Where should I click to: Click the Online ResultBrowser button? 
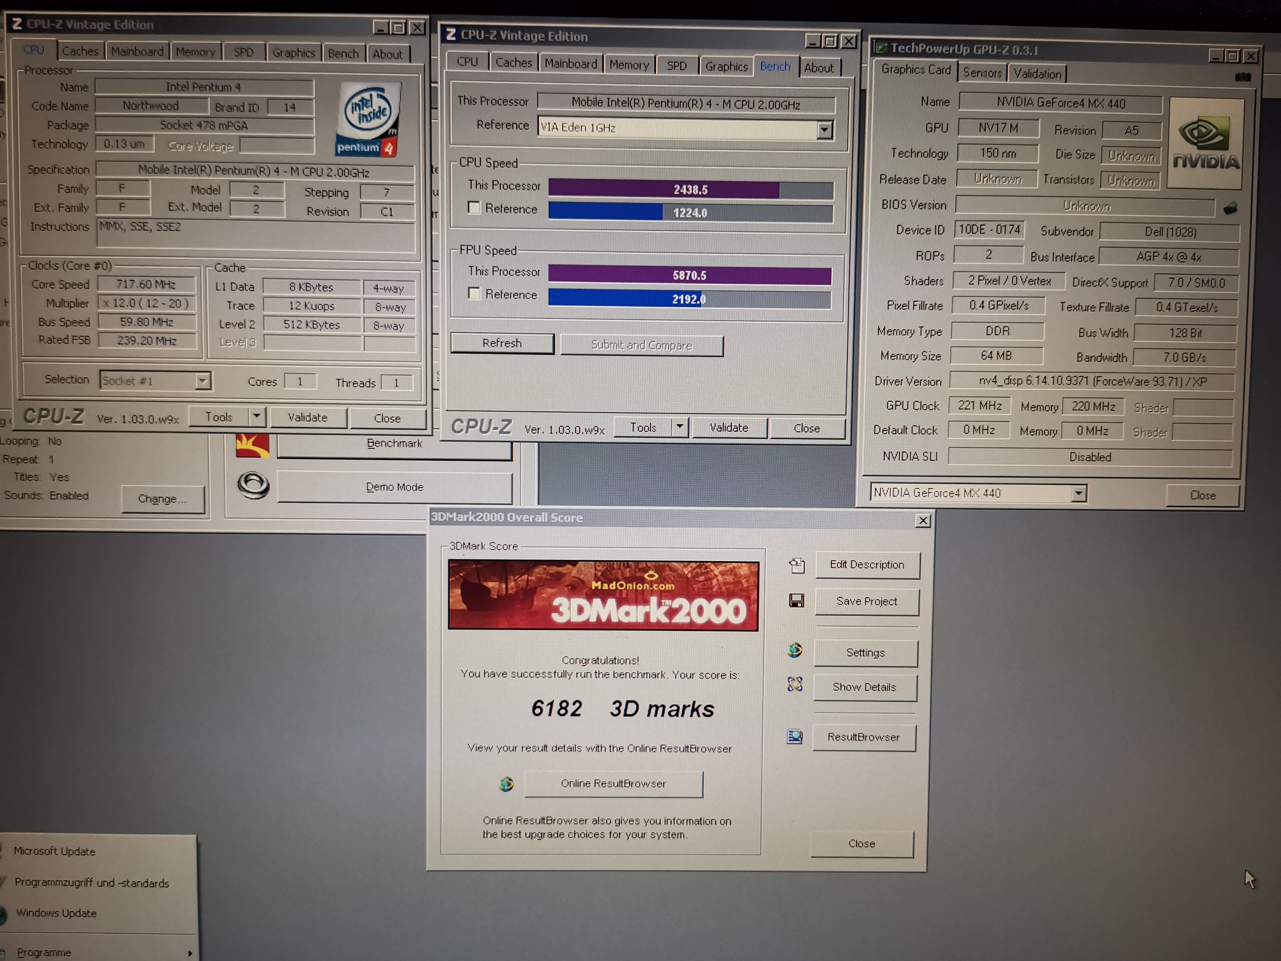tap(613, 783)
